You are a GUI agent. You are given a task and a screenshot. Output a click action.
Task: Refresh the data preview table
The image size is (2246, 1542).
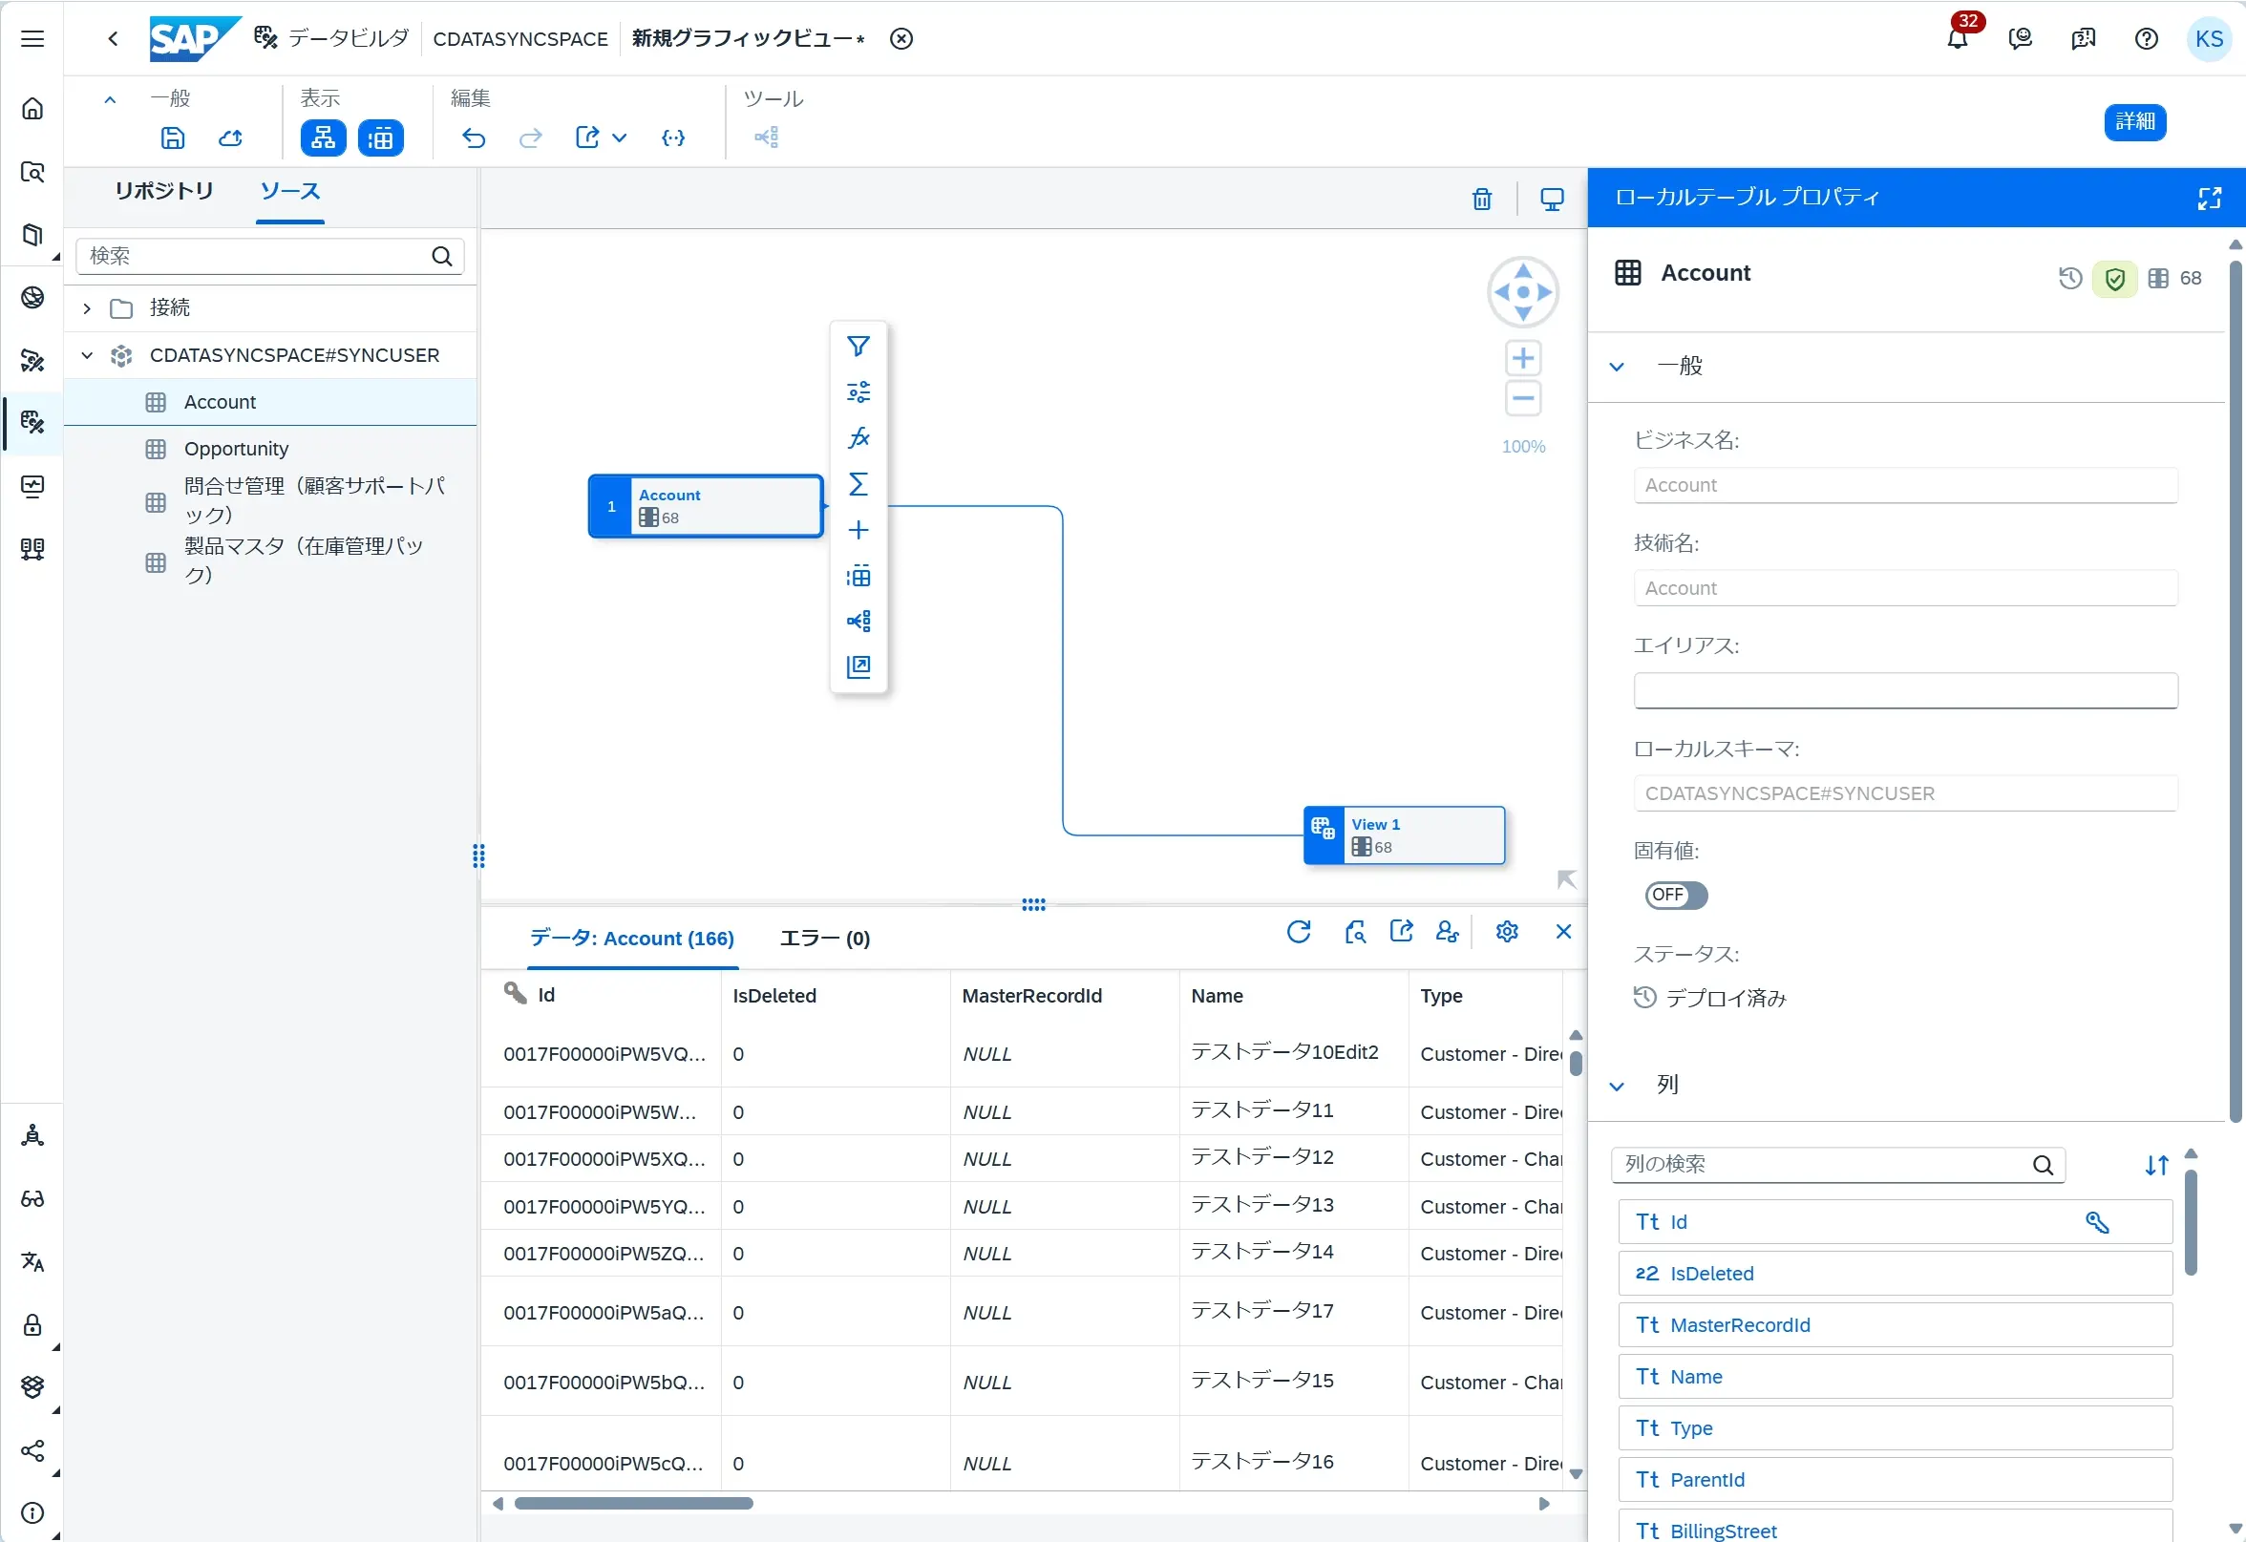click(1298, 931)
